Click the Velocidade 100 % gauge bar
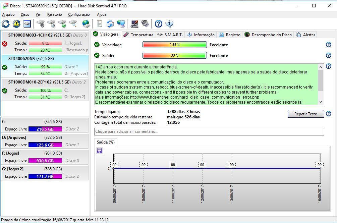The width and height of the screenshot is (337, 223). point(174,45)
